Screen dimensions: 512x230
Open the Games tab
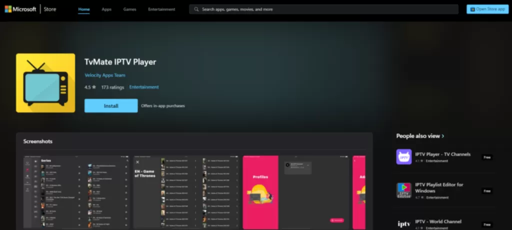tap(129, 9)
